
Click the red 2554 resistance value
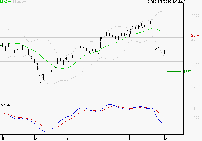tap(195, 35)
